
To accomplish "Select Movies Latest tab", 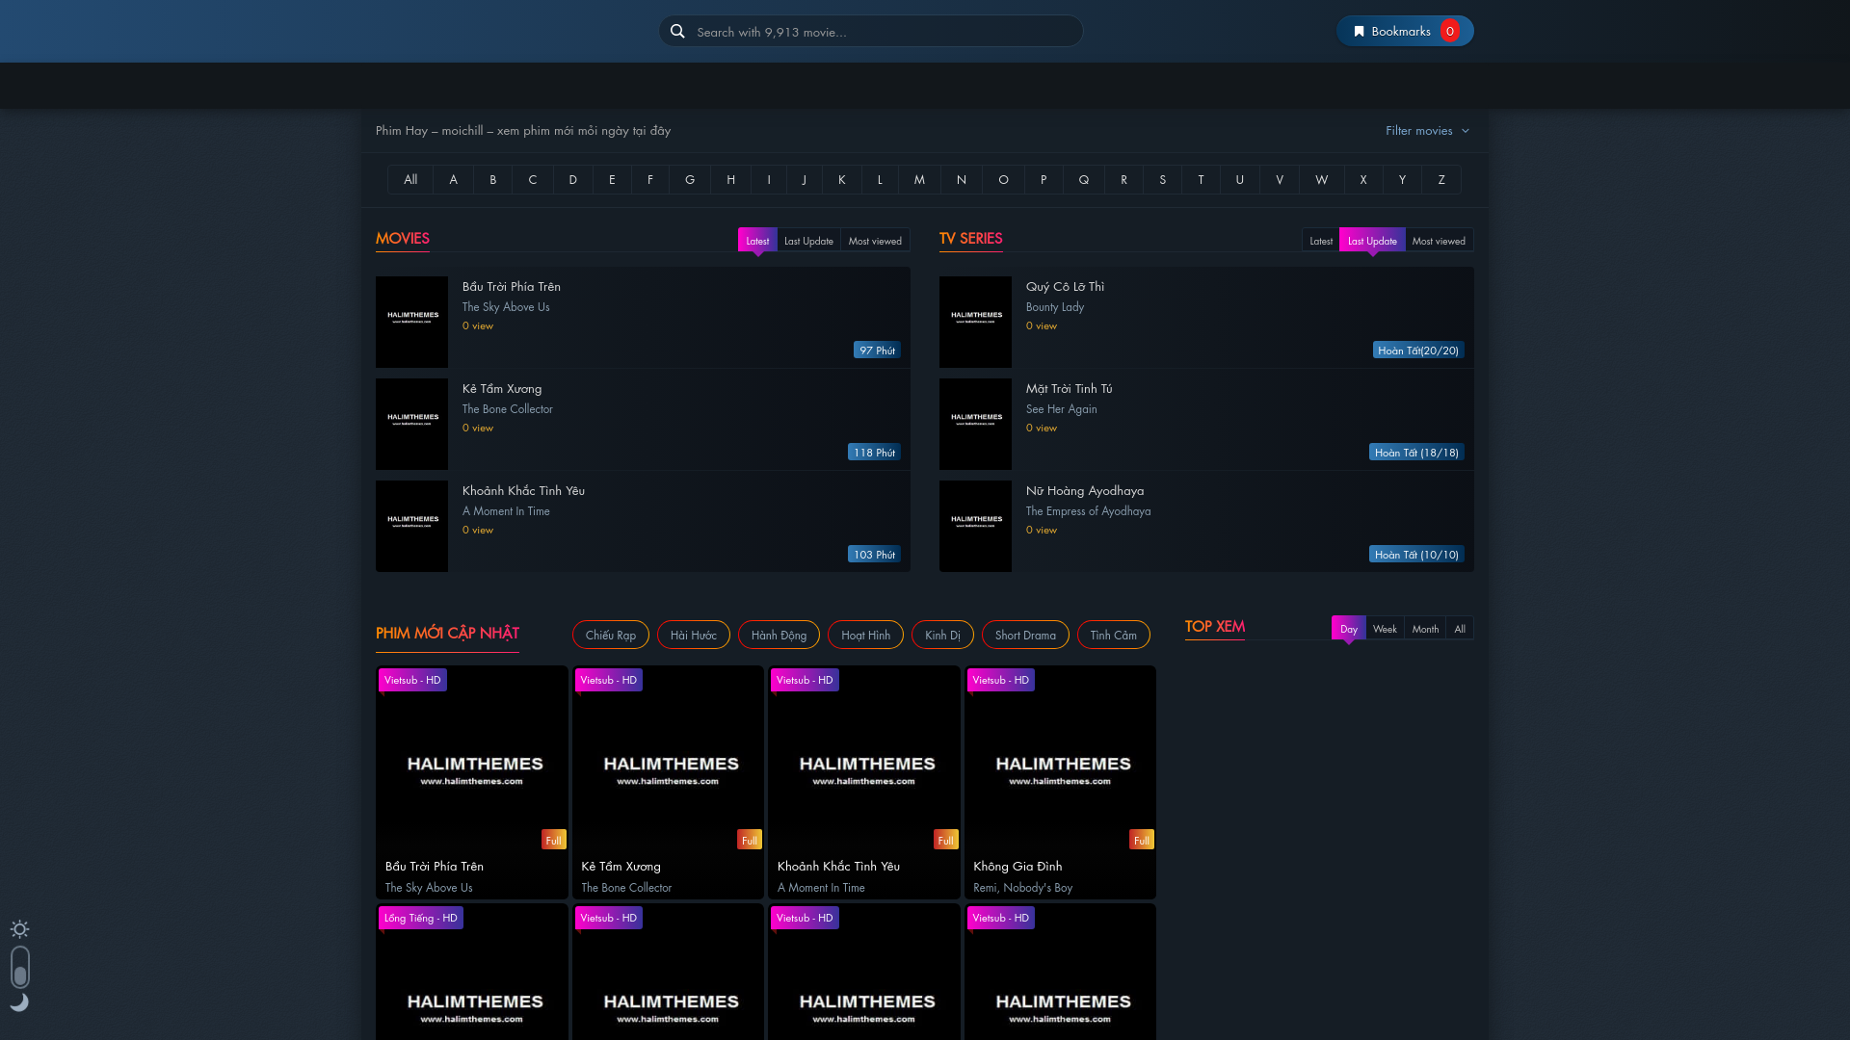I will tap(757, 241).
